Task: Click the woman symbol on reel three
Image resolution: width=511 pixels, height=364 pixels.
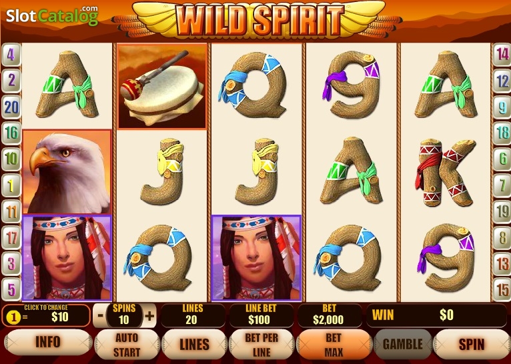Action: [x=256, y=257]
